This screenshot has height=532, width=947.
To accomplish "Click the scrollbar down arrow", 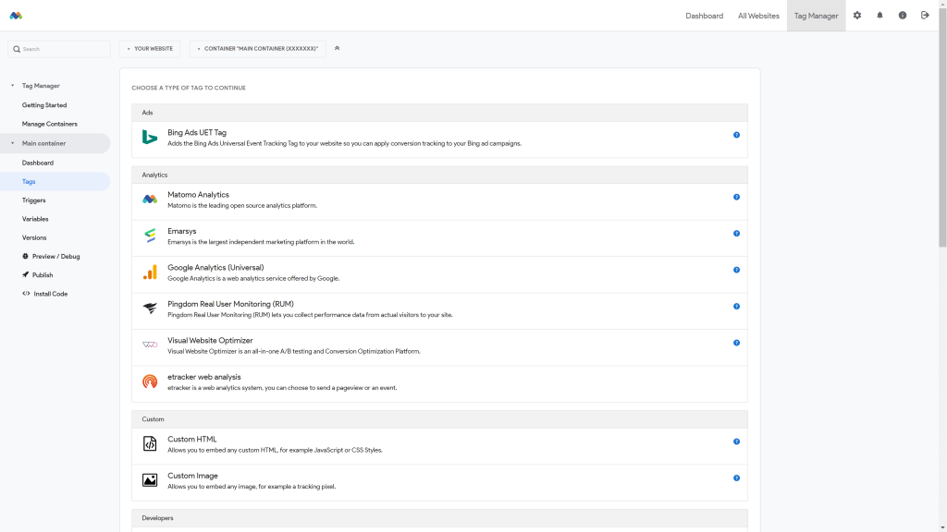I will 942,527.
